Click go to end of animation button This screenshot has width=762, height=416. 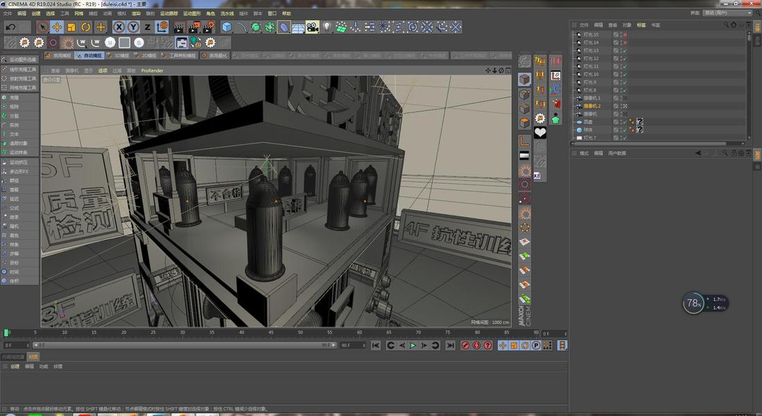pos(450,345)
